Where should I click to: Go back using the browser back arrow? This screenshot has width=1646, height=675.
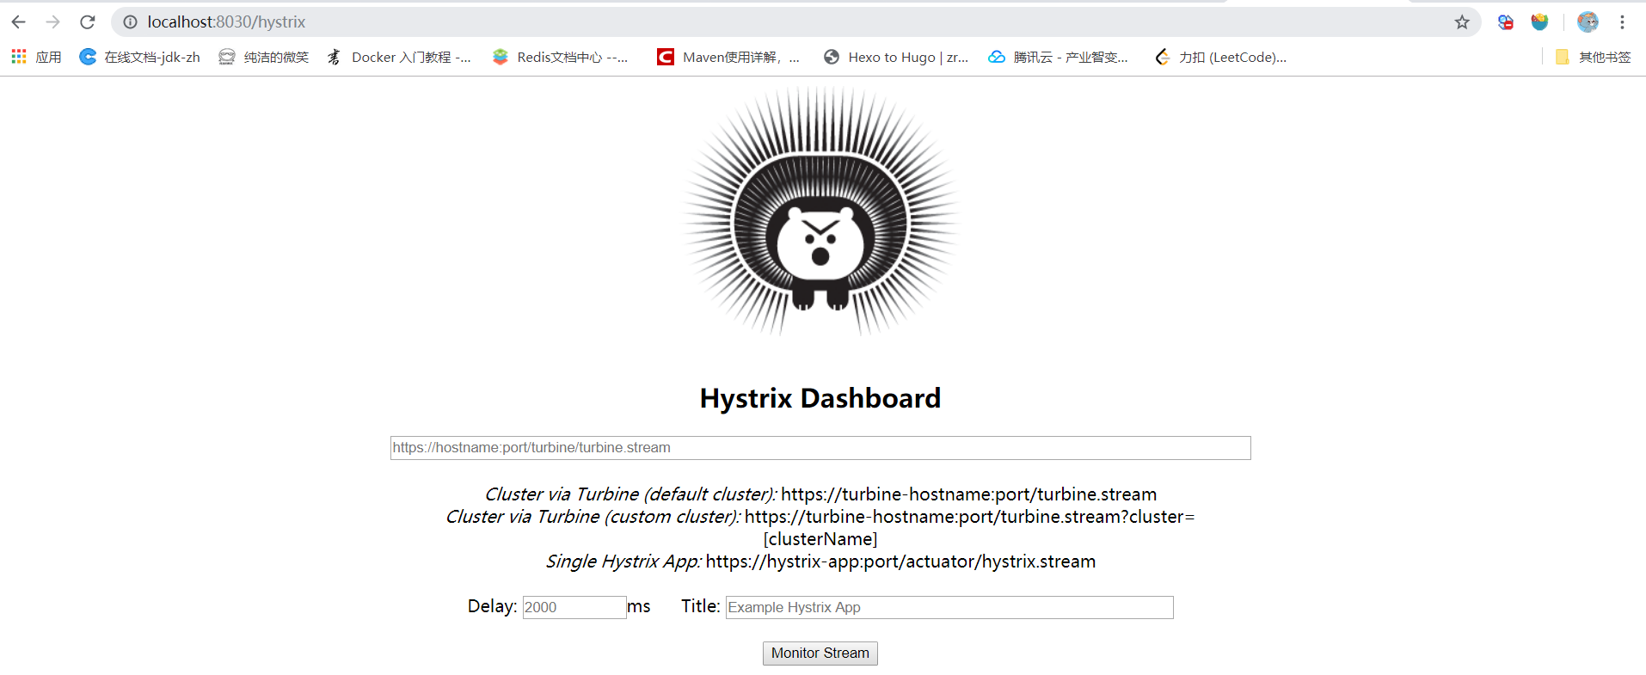click(18, 22)
